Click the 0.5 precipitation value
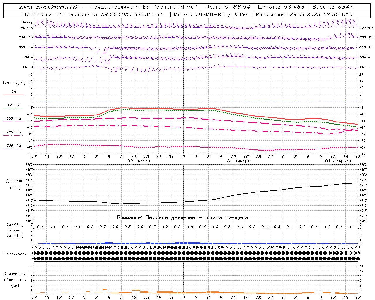The image size is (375, 300). pyautogui.click(x=127, y=227)
